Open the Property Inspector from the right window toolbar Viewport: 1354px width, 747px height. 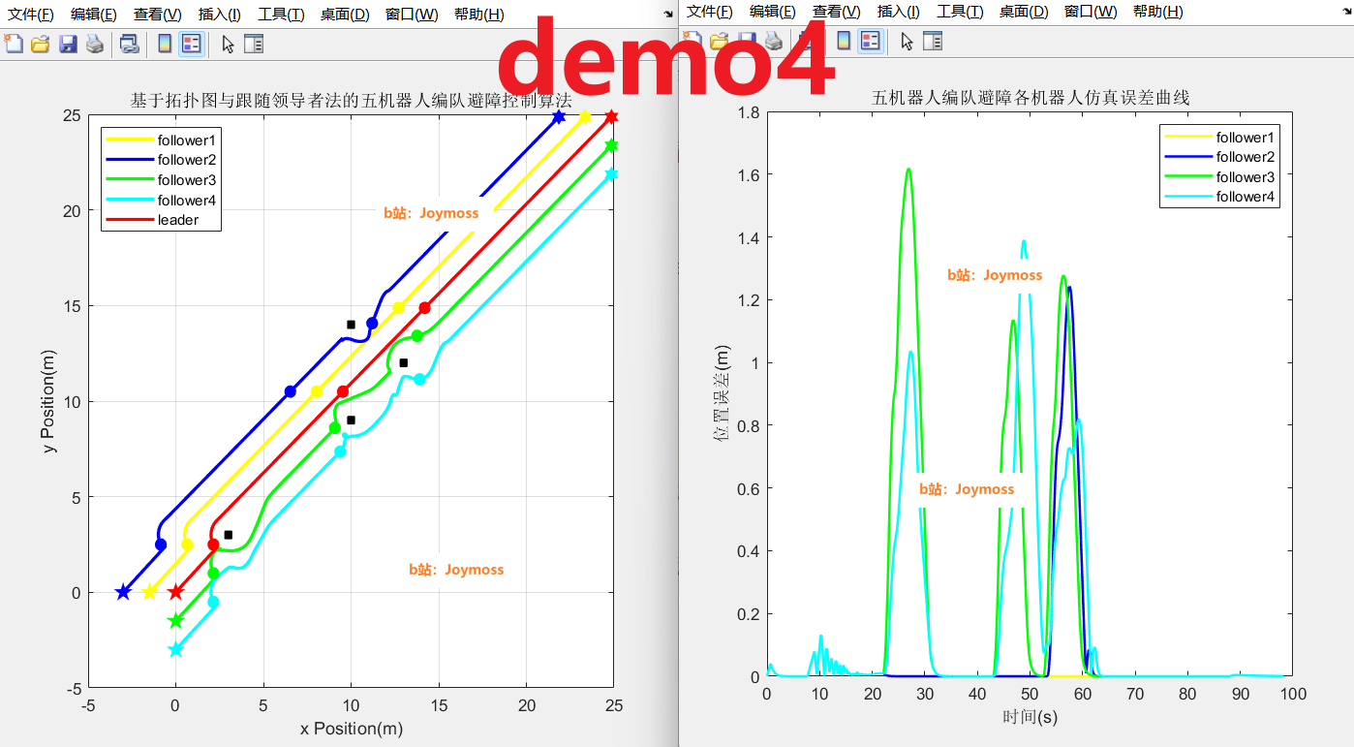coord(933,41)
